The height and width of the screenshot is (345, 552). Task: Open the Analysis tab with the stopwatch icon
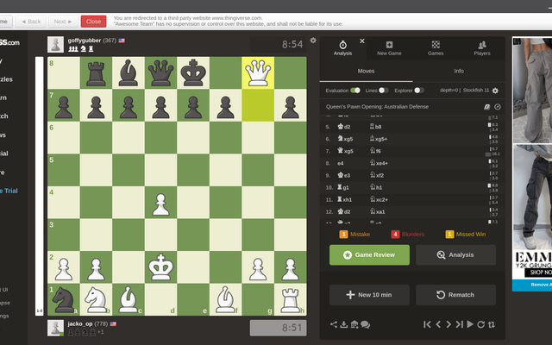click(x=342, y=48)
